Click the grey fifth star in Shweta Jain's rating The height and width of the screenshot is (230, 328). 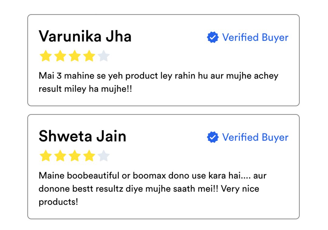[104, 156]
